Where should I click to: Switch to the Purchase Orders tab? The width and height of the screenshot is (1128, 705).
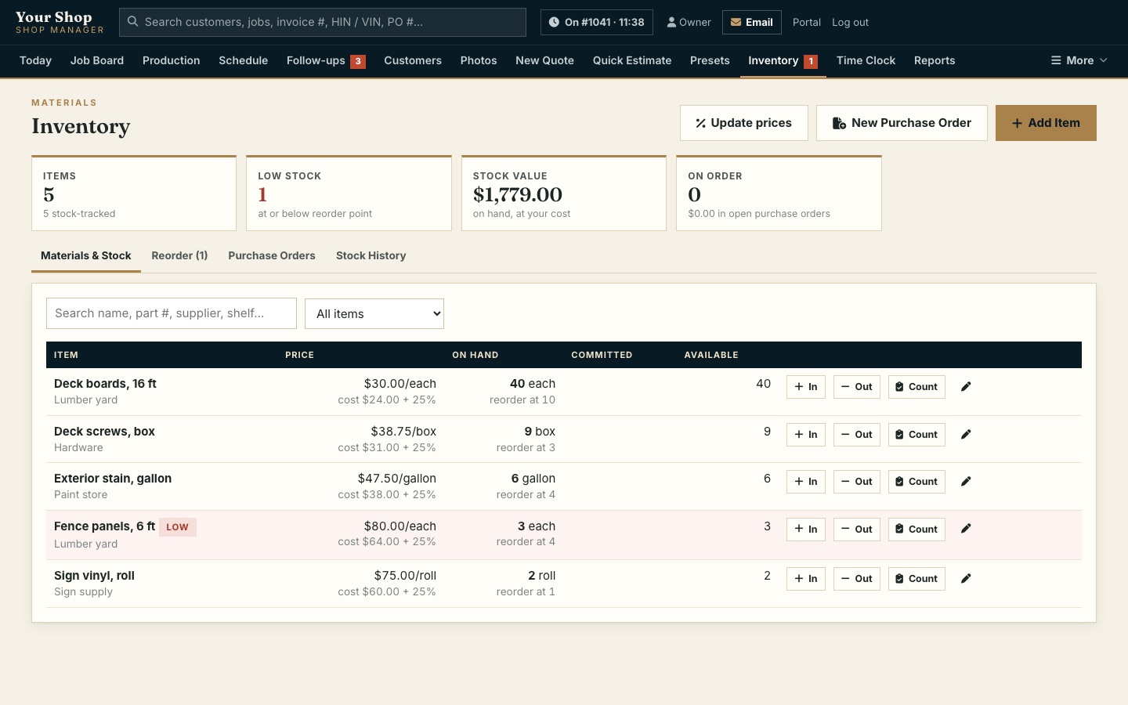pyautogui.click(x=272, y=255)
